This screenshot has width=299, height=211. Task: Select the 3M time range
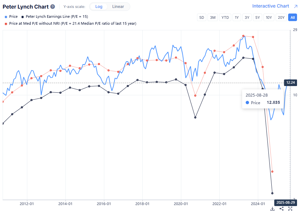tap(213, 17)
